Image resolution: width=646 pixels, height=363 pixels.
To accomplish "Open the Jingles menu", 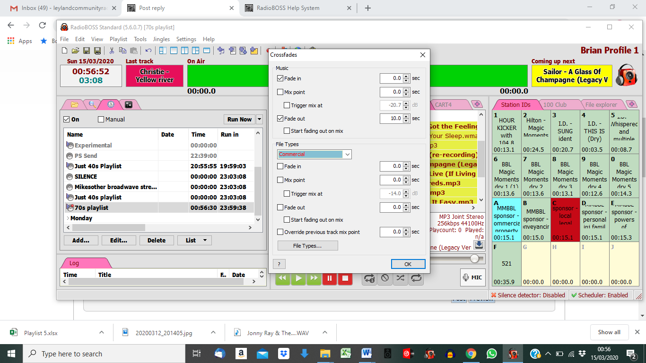I will pos(161,39).
